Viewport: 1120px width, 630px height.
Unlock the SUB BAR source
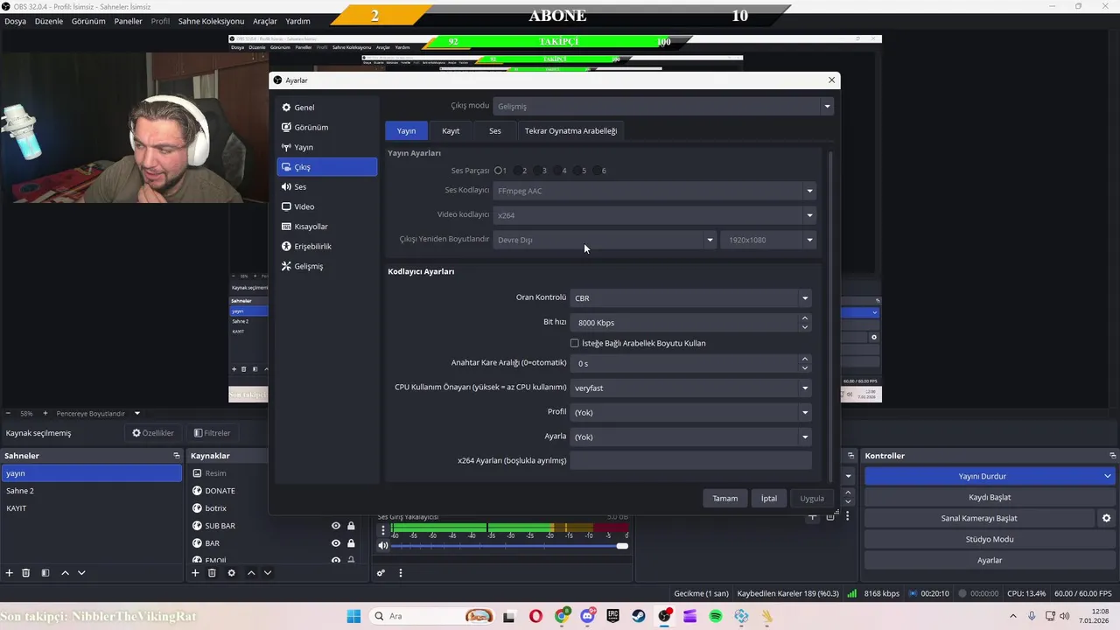click(x=351, y=526)
